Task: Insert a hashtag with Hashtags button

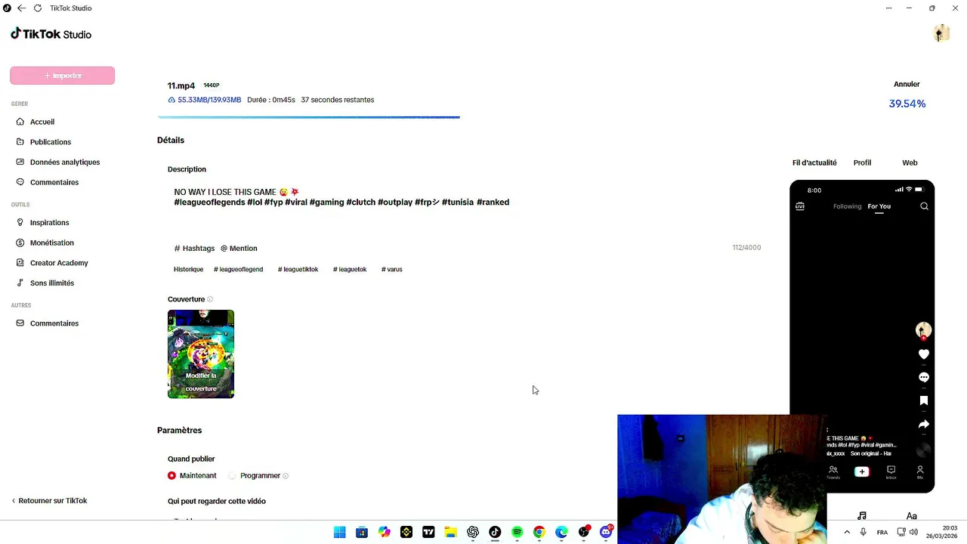Action: coord(194,249)
